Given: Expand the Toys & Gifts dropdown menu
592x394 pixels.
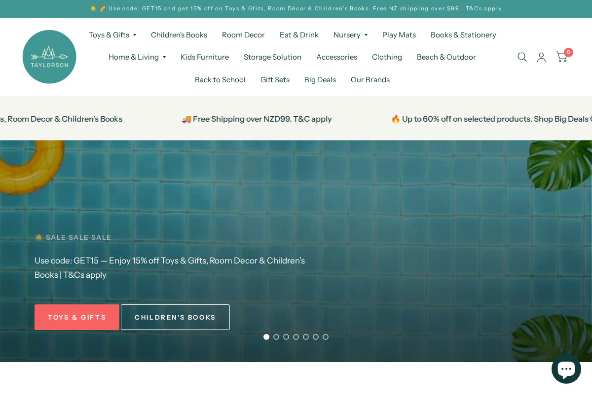Looking at the screenshot, I should [x=112, y=34].
